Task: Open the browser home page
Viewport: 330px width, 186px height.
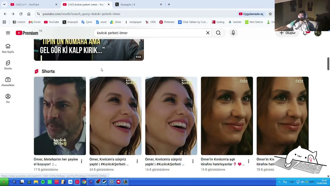Action: pos(29,14)
